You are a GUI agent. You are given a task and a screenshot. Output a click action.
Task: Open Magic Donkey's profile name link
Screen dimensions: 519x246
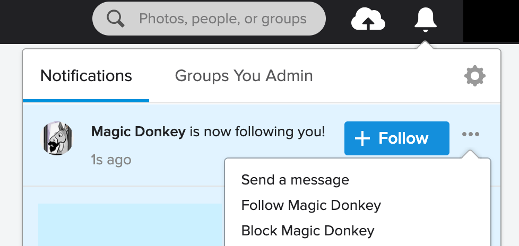[x=139, y=131]
